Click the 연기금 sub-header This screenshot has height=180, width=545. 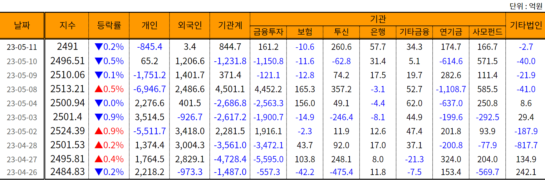(x=451, y=32)
